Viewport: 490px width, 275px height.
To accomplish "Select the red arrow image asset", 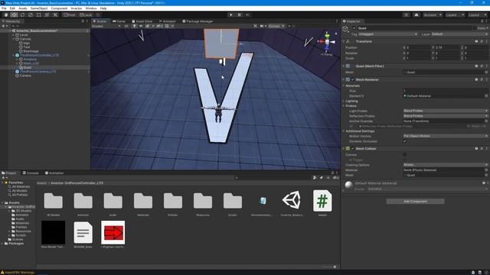I will click(x=113, y=232).
